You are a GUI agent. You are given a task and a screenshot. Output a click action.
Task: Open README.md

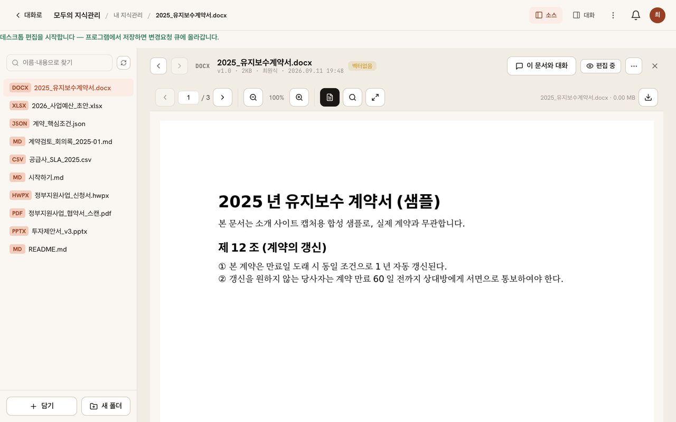point(68,249)
